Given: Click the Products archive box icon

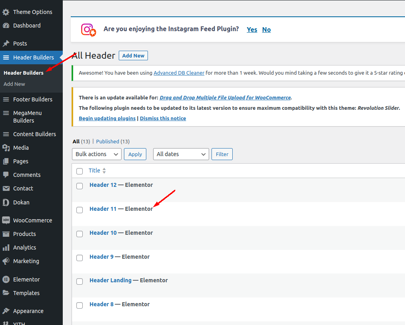Looking at the screenshot, I should 6,234.
